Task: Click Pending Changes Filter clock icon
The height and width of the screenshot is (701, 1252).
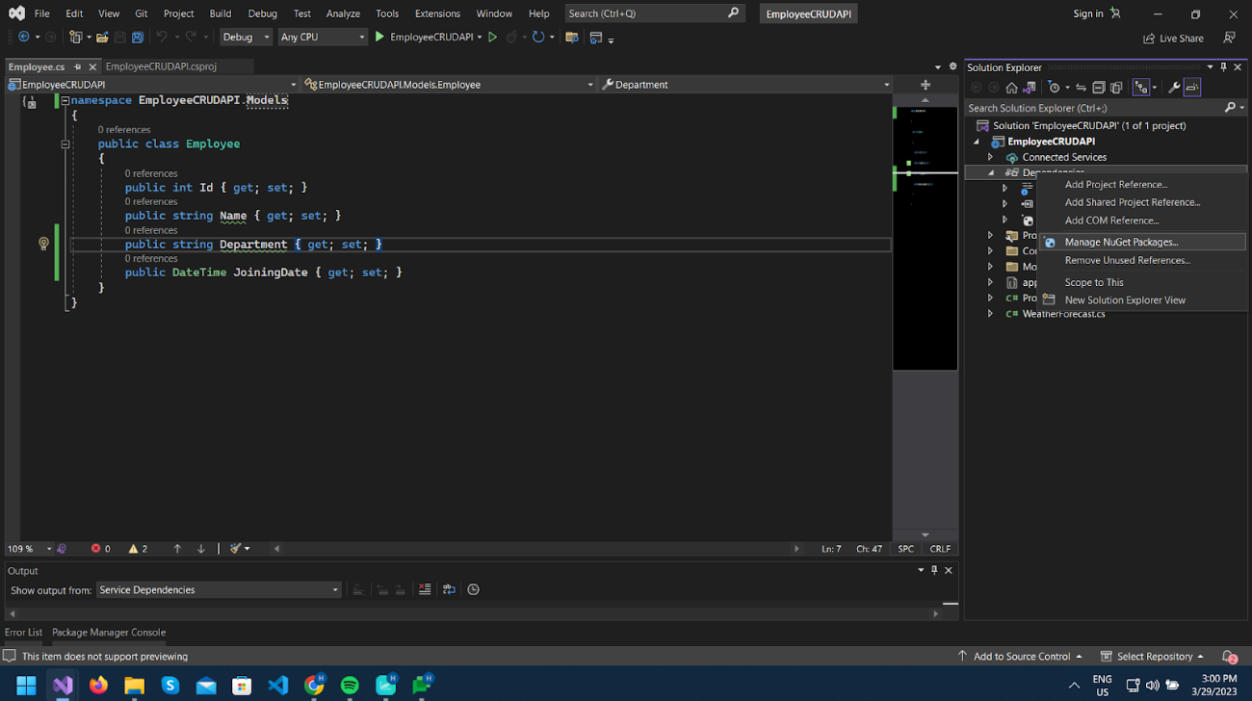Action: pos(1055,88)
